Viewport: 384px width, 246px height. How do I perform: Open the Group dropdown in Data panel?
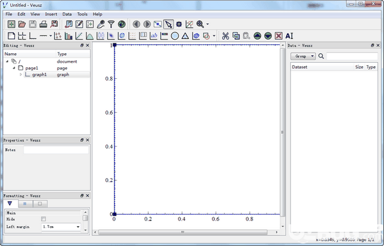pos(303,56)
